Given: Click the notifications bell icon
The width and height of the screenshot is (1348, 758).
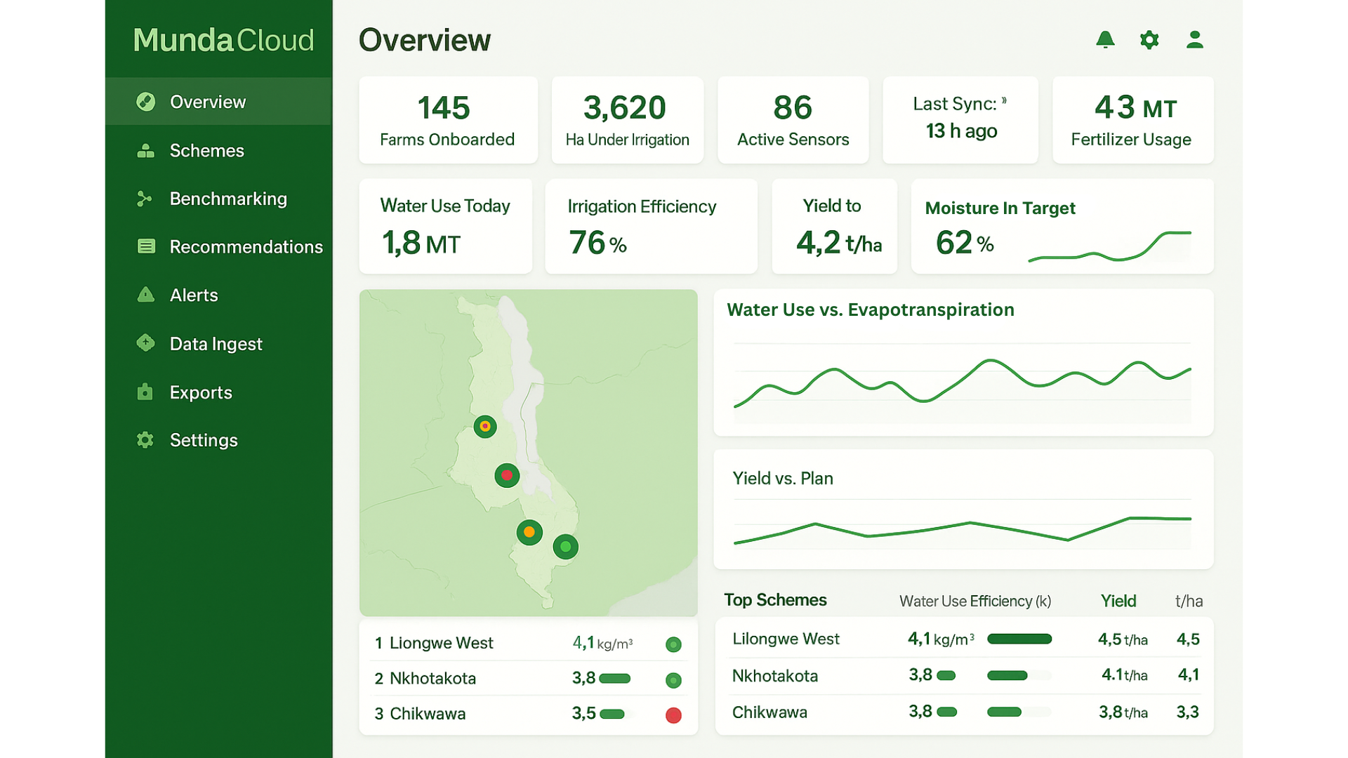Looking at the screenshot, I should [x=1105, y=40].
